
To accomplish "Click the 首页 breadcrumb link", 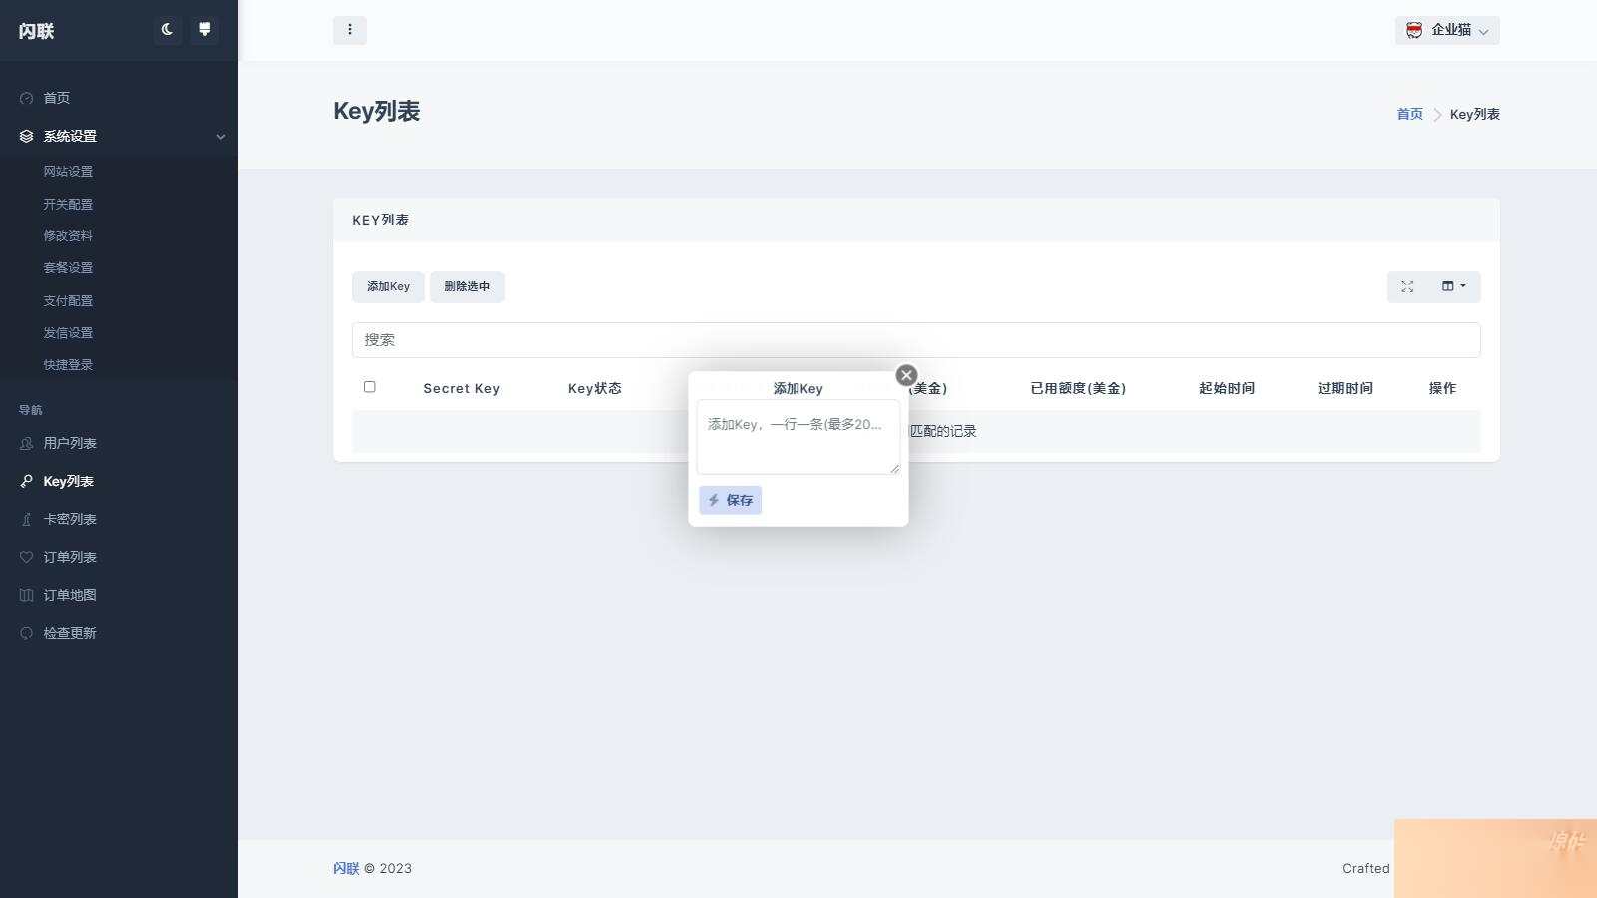I will 1409,114.
